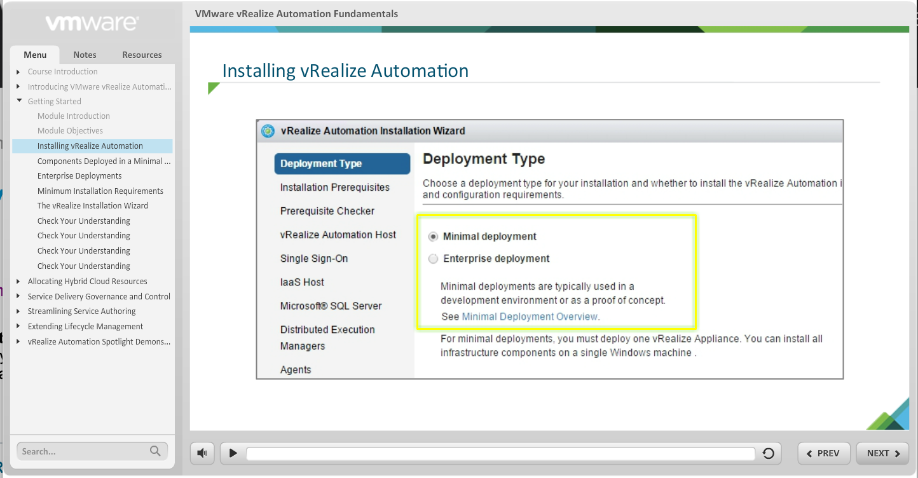
Task: Open the Minimal Deployment Overview link
Action: coord(530,317)
